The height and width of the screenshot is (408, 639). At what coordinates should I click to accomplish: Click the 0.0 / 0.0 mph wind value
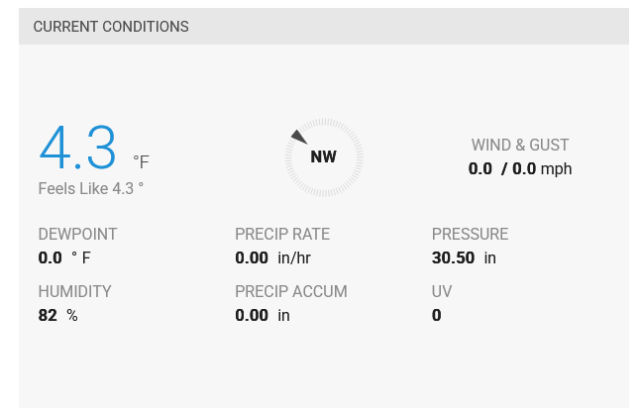[520, 169]
